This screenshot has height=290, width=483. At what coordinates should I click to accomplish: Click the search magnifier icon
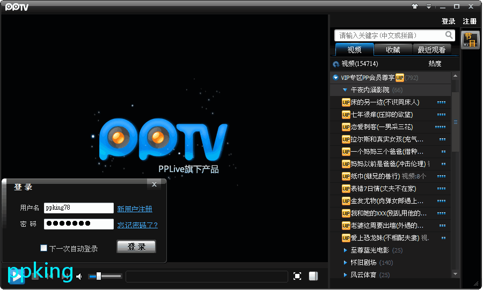tap(449, 35)
